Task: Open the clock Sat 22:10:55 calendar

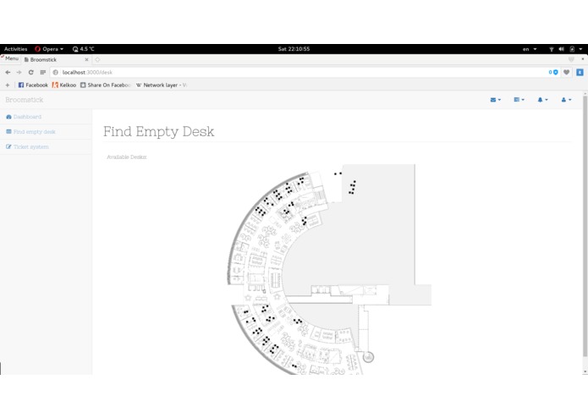Action: coord(294,49)
